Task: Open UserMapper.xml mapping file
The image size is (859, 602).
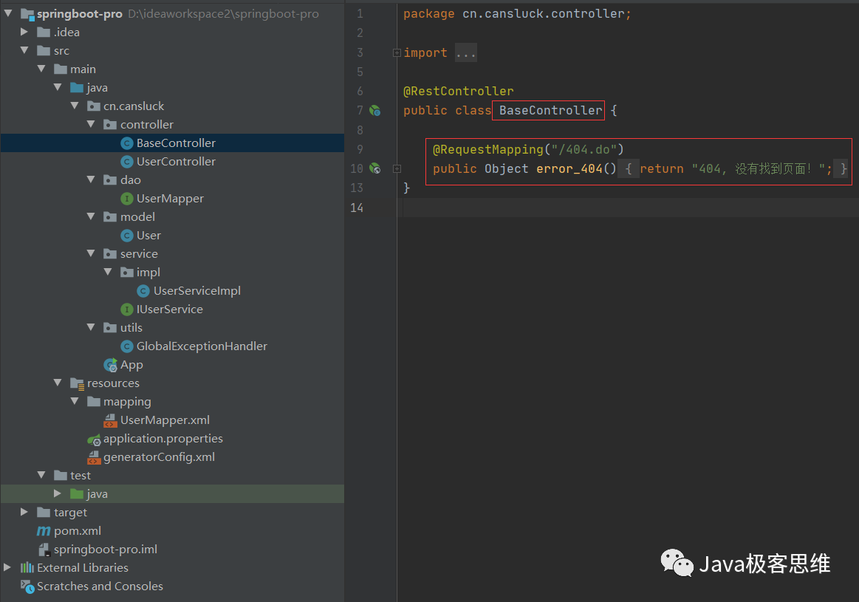Action: point(165,420)
